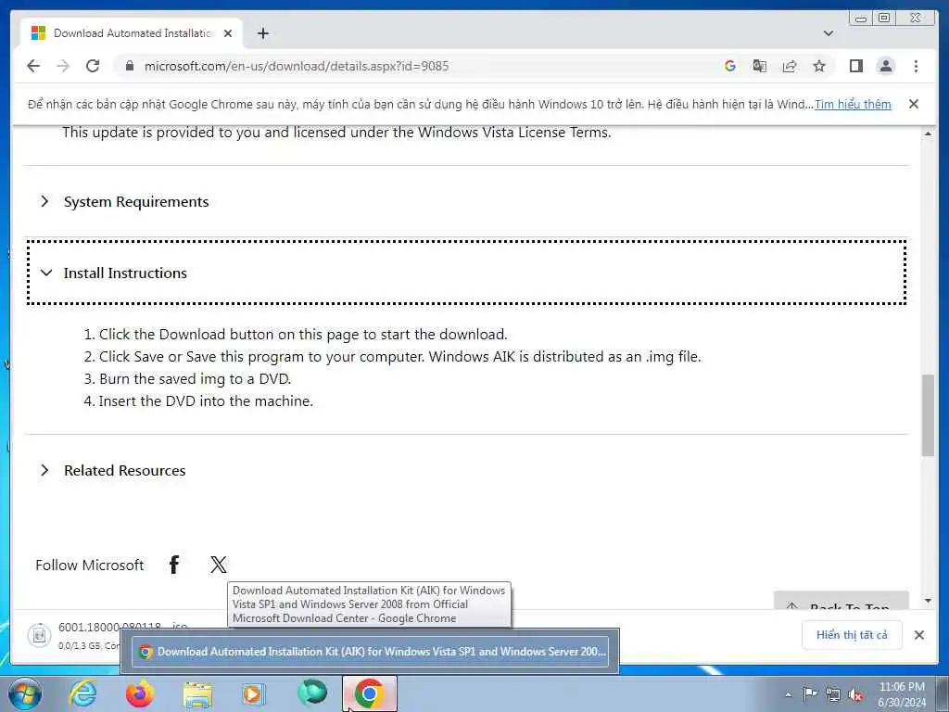Toggle the Chrome side panel
The image size is (949, 712).
[855, 66]
